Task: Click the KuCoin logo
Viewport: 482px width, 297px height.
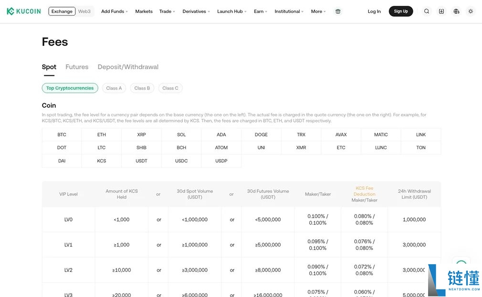Action: [24, 11]
